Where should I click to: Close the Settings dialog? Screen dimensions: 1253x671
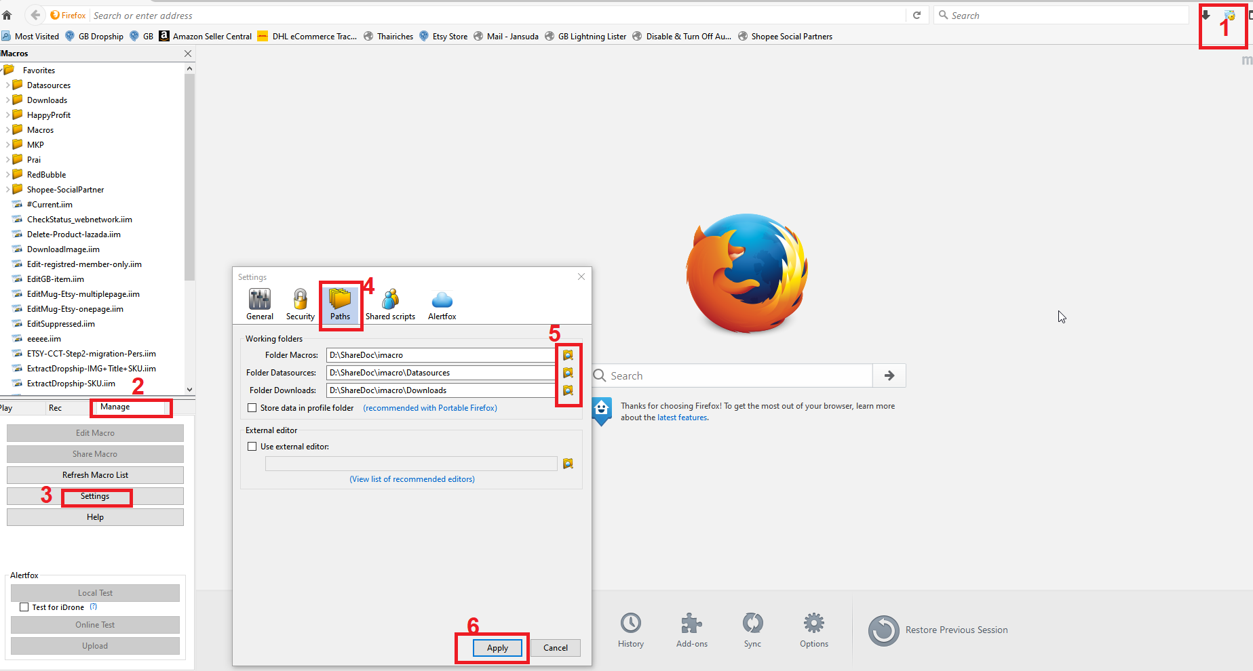[581, 277]
